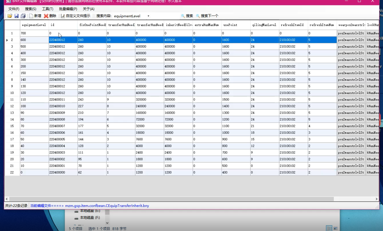This screenshot has width=383, height=231.
Task: Click equipmentLevel cell with value 600
Action: (x=34, y=40)
